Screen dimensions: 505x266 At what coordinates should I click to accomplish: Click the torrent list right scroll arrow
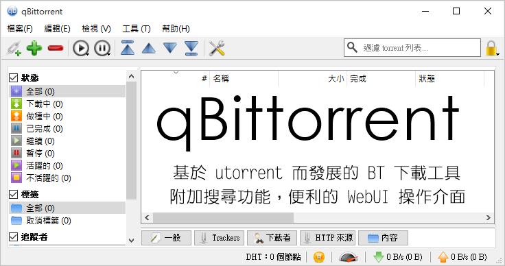pos(489,218)
